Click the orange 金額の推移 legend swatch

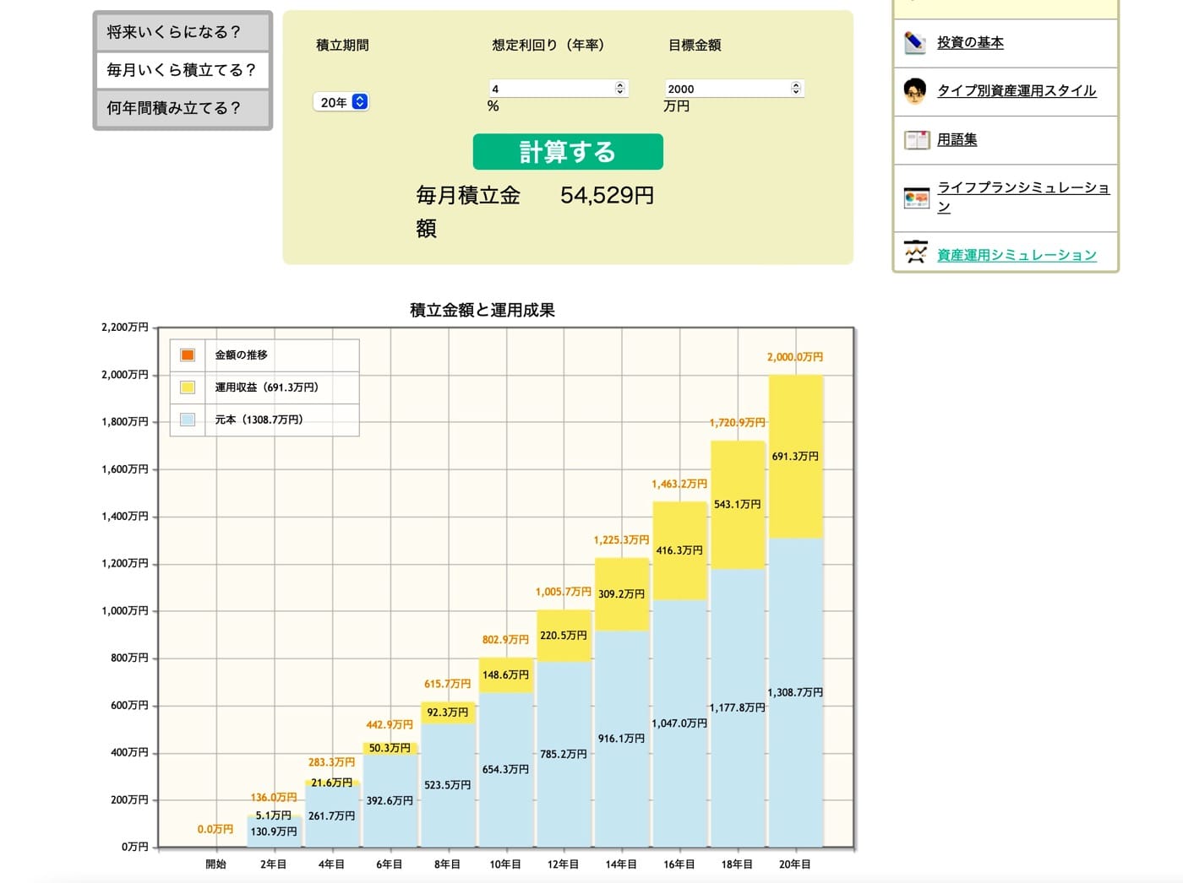coord(188,355)
